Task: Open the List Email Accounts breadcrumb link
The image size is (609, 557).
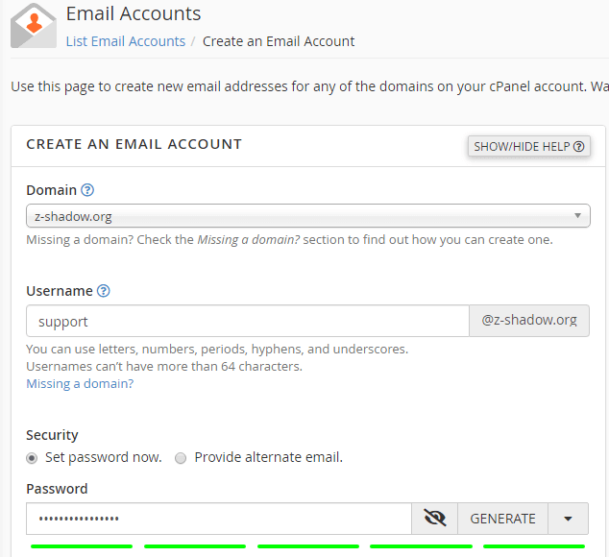Action: click(x=126, y=41)
